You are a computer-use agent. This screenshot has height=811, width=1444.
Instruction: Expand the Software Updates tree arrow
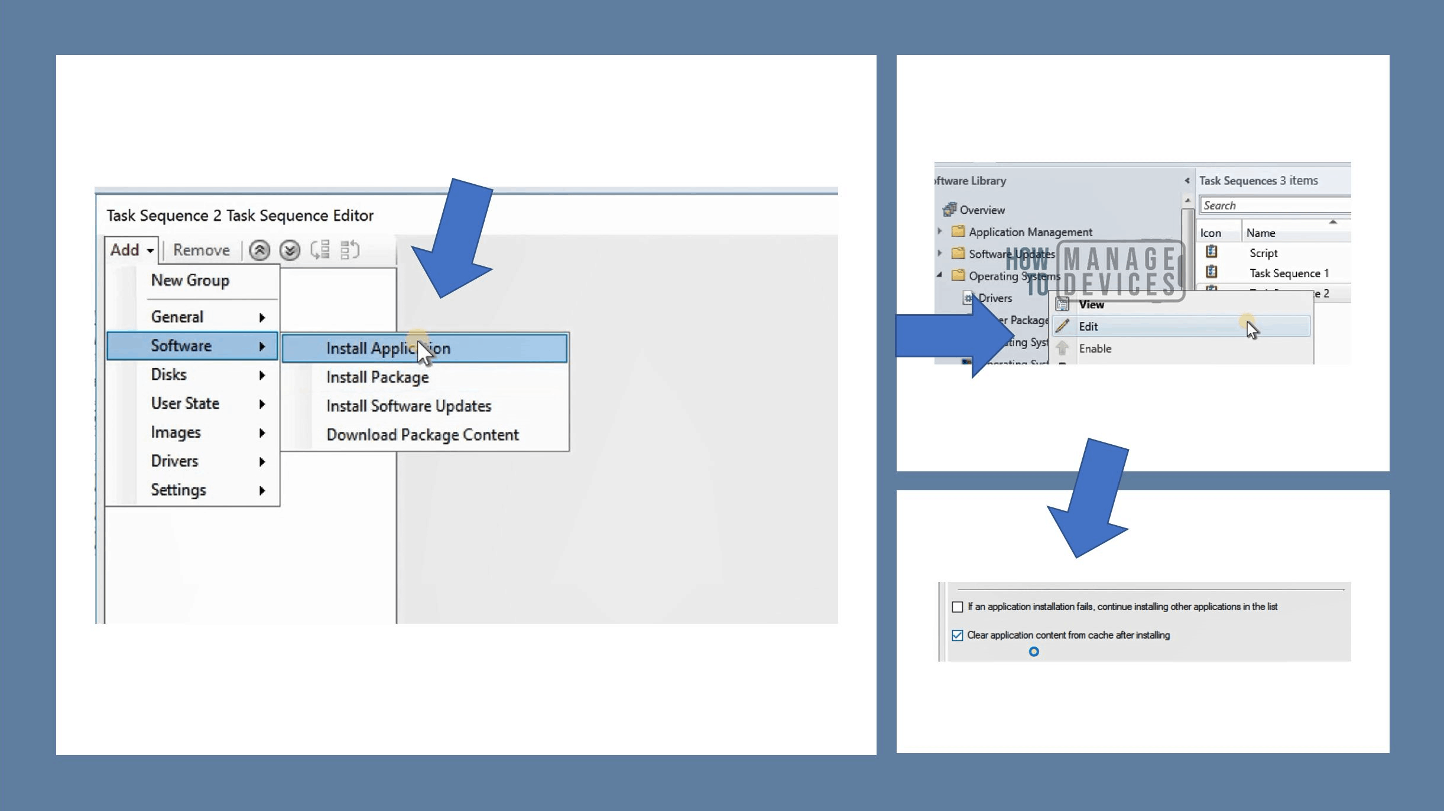tap(940, 253)
